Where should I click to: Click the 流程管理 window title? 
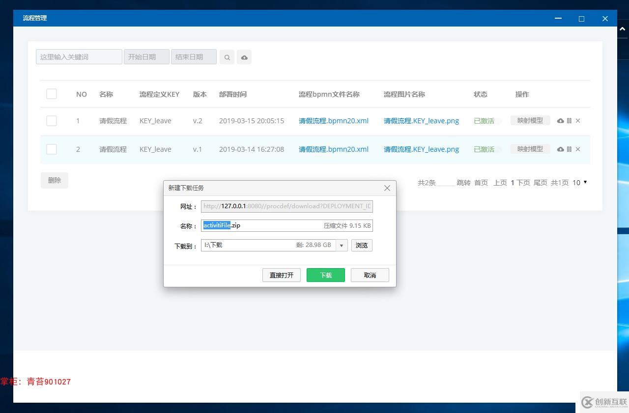[x=35, y=18]
